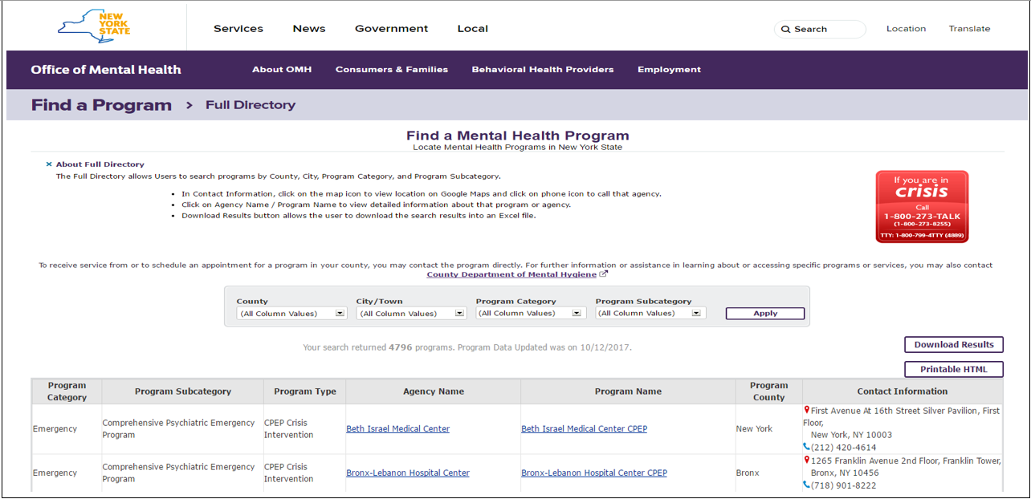Click the Full Directory breadcrumb text
The height and width of the screenshot is (499, 1031).
pos(251,105)
